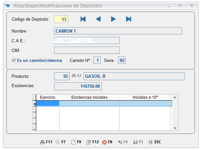Click the grid row selector arrow
201x150 pixels.
34,104
